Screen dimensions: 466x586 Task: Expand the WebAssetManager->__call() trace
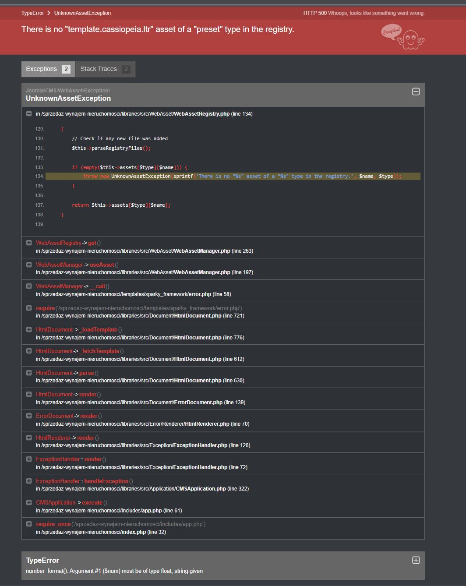29,286
